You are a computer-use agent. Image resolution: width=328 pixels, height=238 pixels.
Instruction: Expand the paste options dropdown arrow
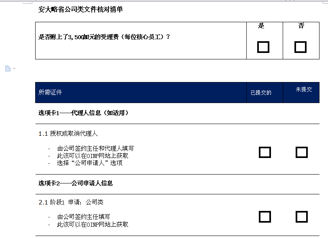14,68
